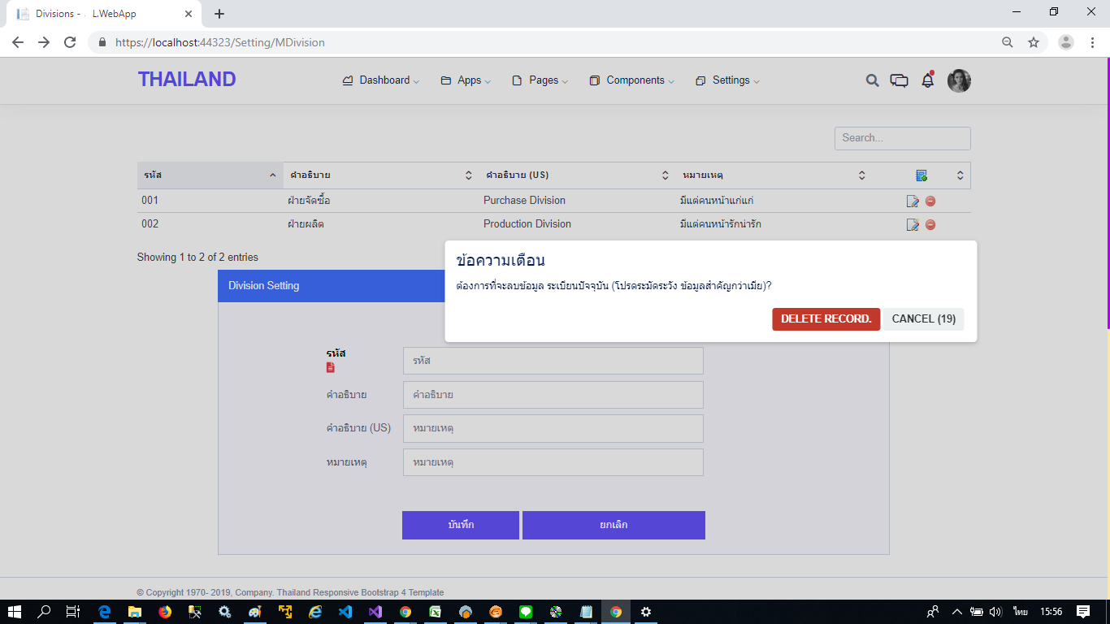Expand the Apps dropdown menu
Screen dimensions: 1110x624
466,80
